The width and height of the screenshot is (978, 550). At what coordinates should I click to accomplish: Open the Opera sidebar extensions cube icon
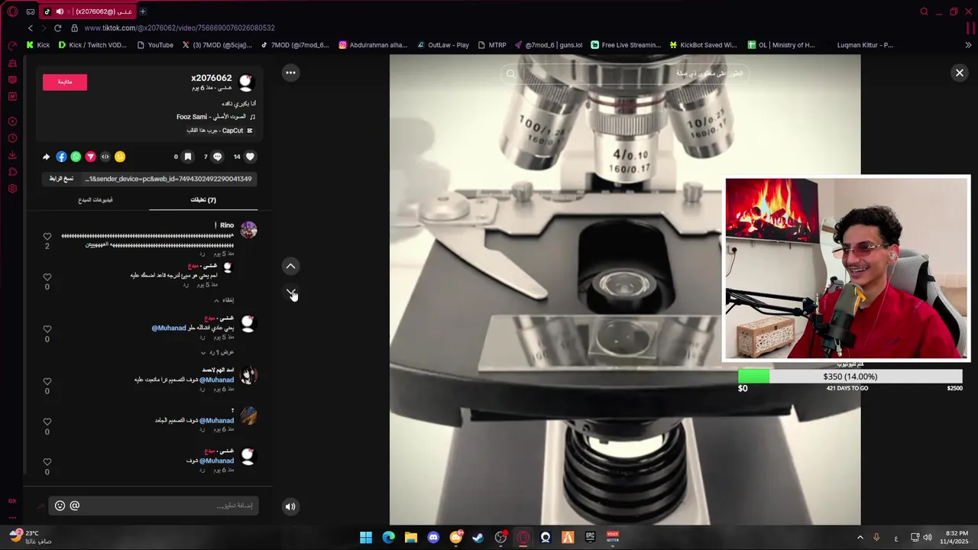(x=12, y=172)
